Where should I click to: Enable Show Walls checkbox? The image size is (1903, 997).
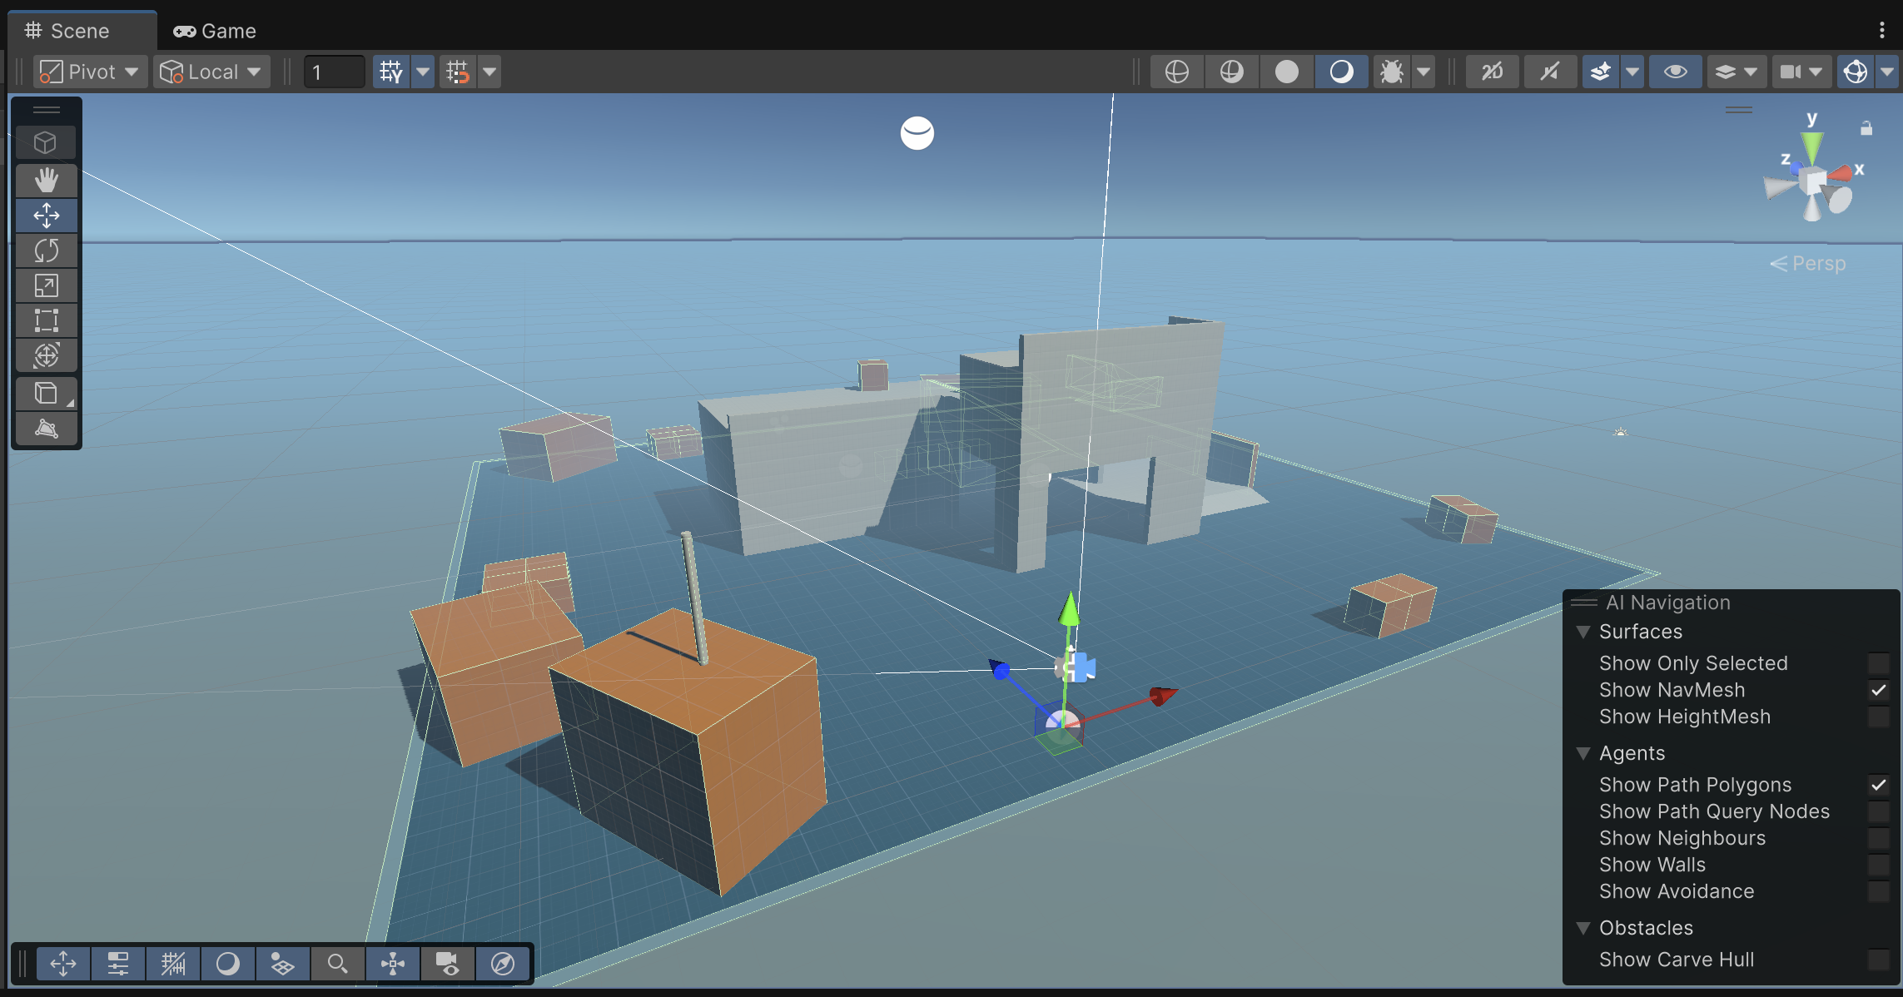point(1878,865)
